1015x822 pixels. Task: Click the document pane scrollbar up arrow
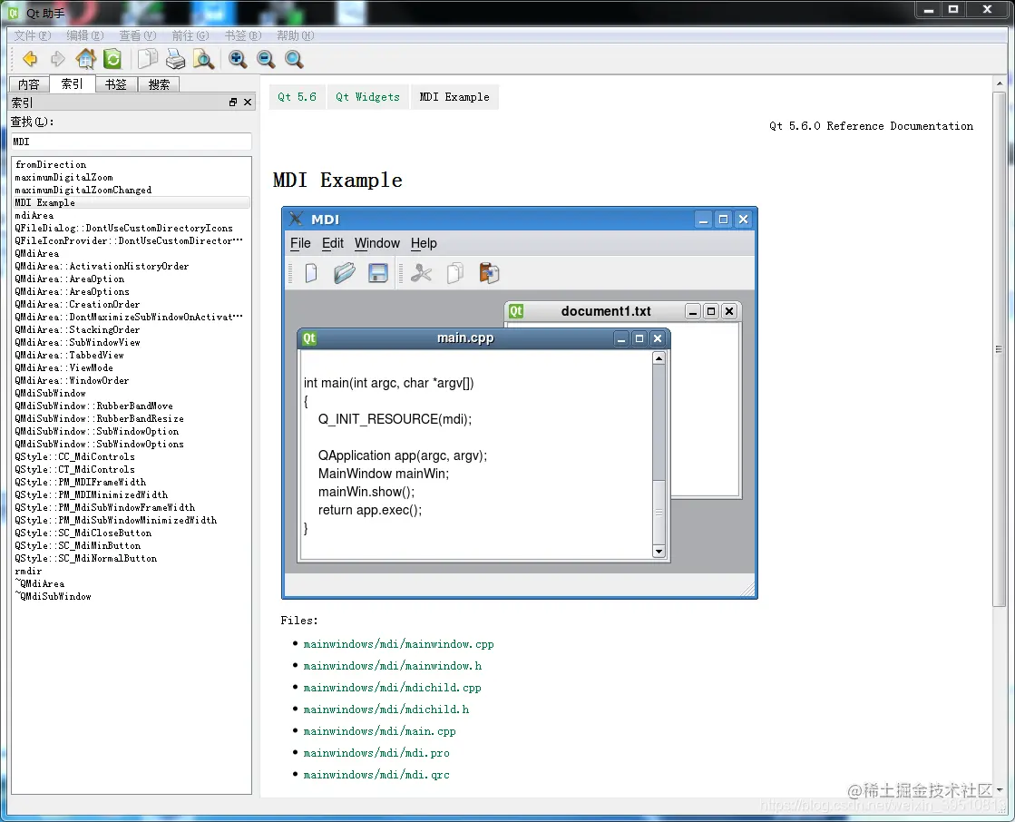tap(1000, 83)
